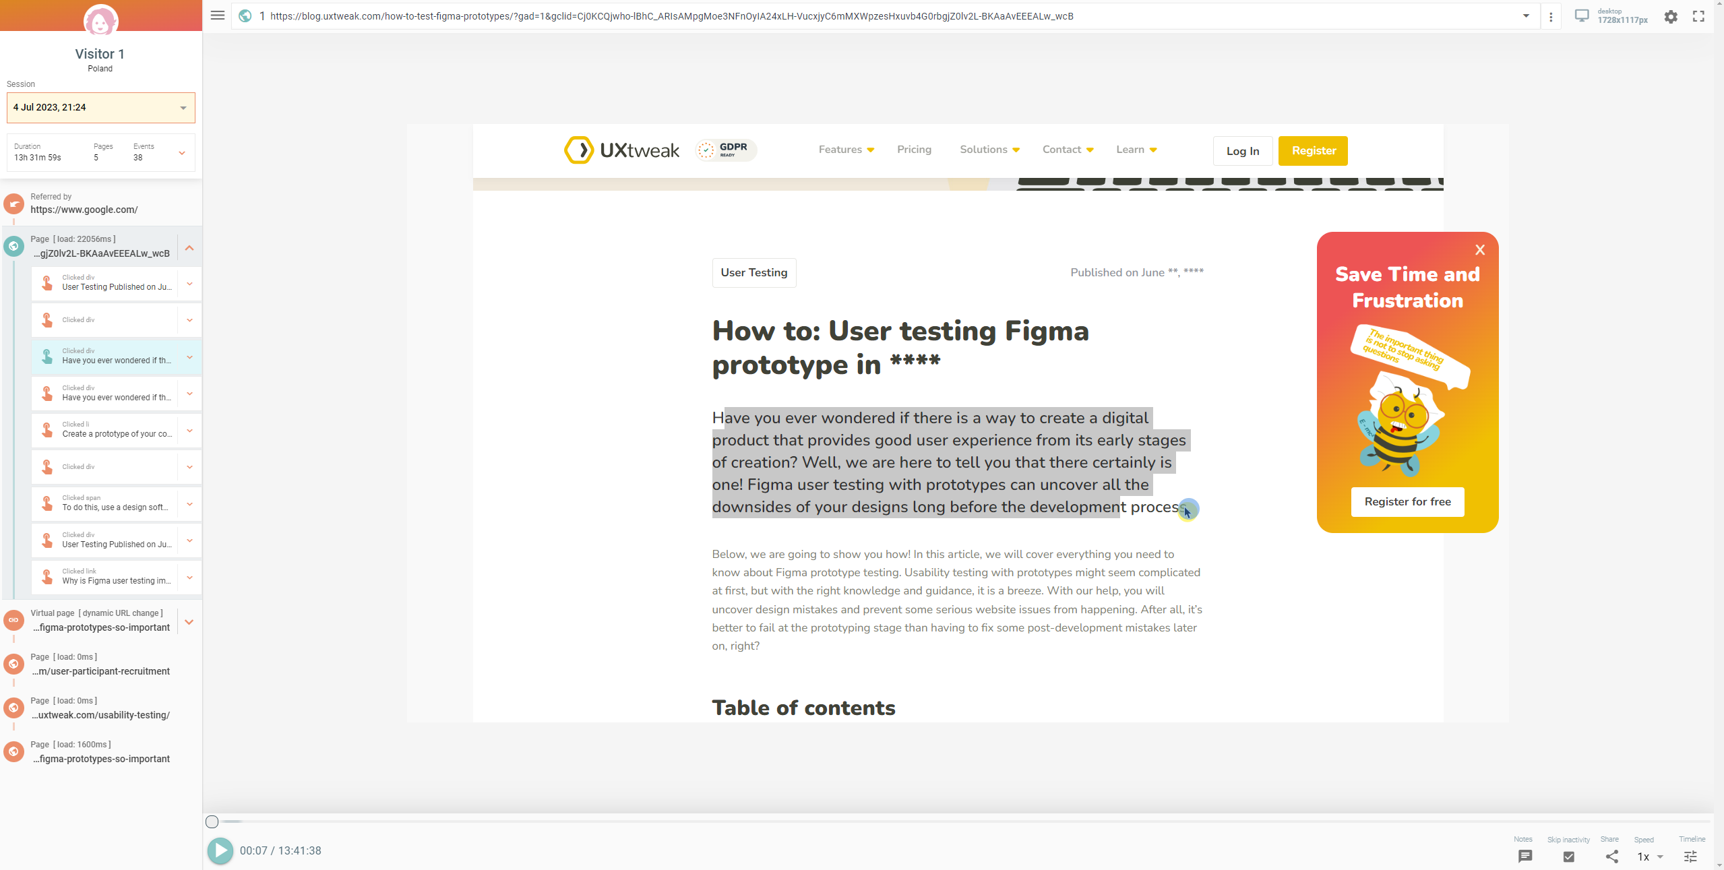Click the teal hand icon of highlighted event

47,356
